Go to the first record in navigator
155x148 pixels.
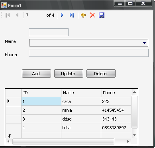pyautogui.click(x=8, y=15)
